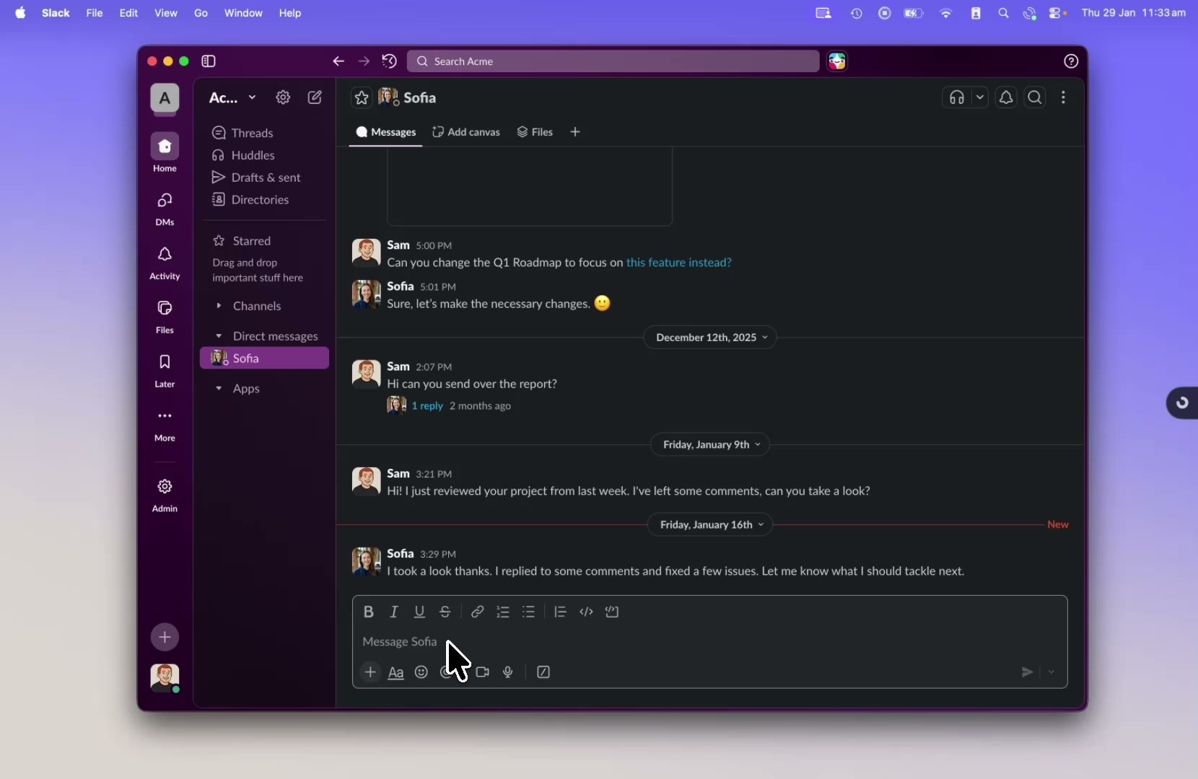The image size is (1198, 779).
Task: Compose a new message
Action: pyautogui.click(x=315, y=97)
